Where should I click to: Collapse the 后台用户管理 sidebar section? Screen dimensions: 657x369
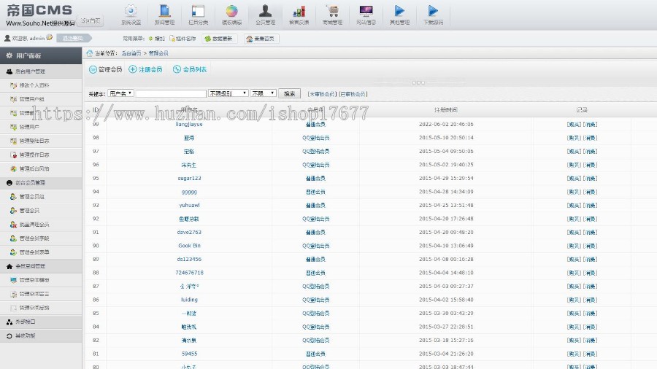[x=41, y=71]
